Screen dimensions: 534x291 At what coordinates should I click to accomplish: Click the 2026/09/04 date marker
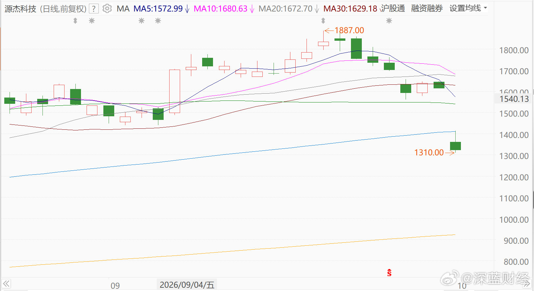click(187, 285)
